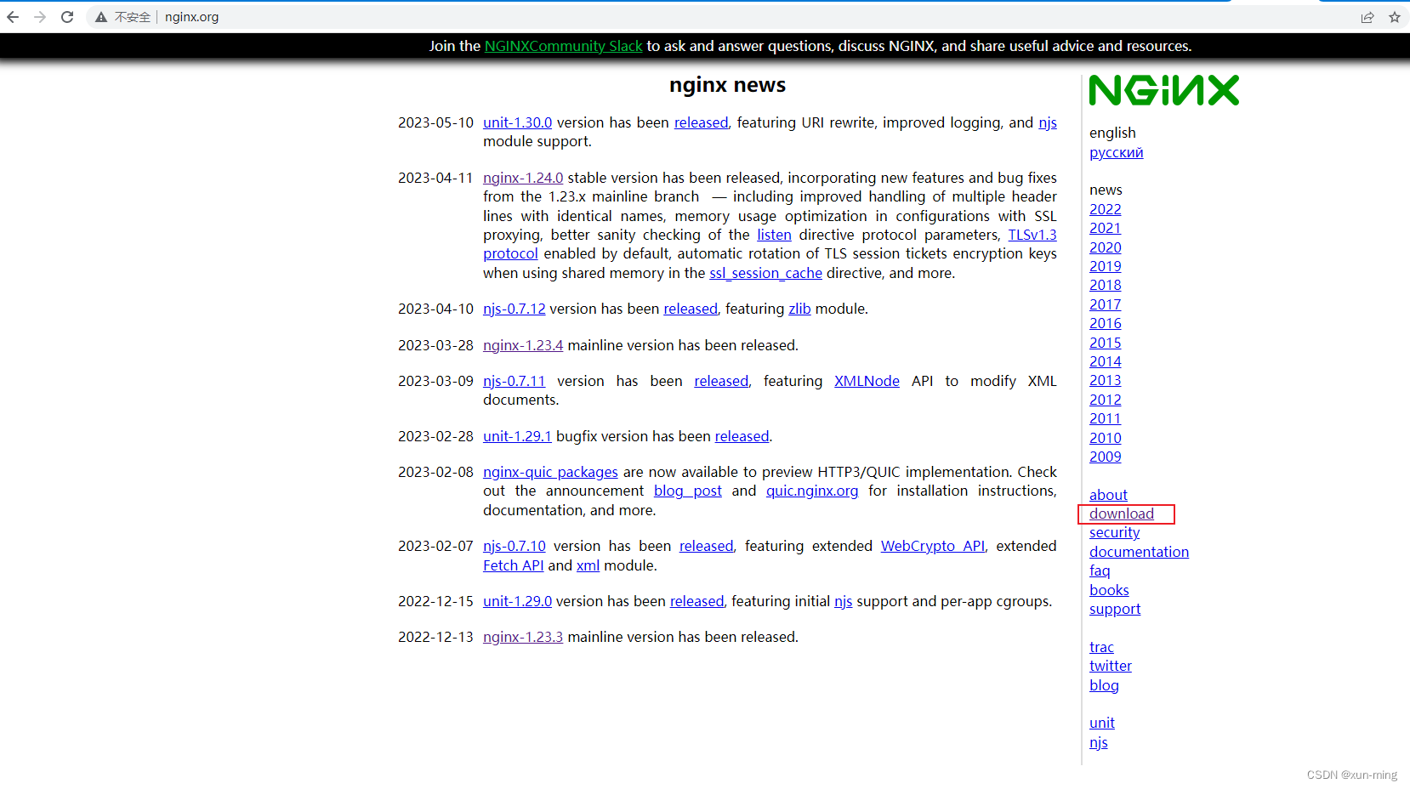Switch language to русский
The image size is (1410, 789).
pos(1116,152)
